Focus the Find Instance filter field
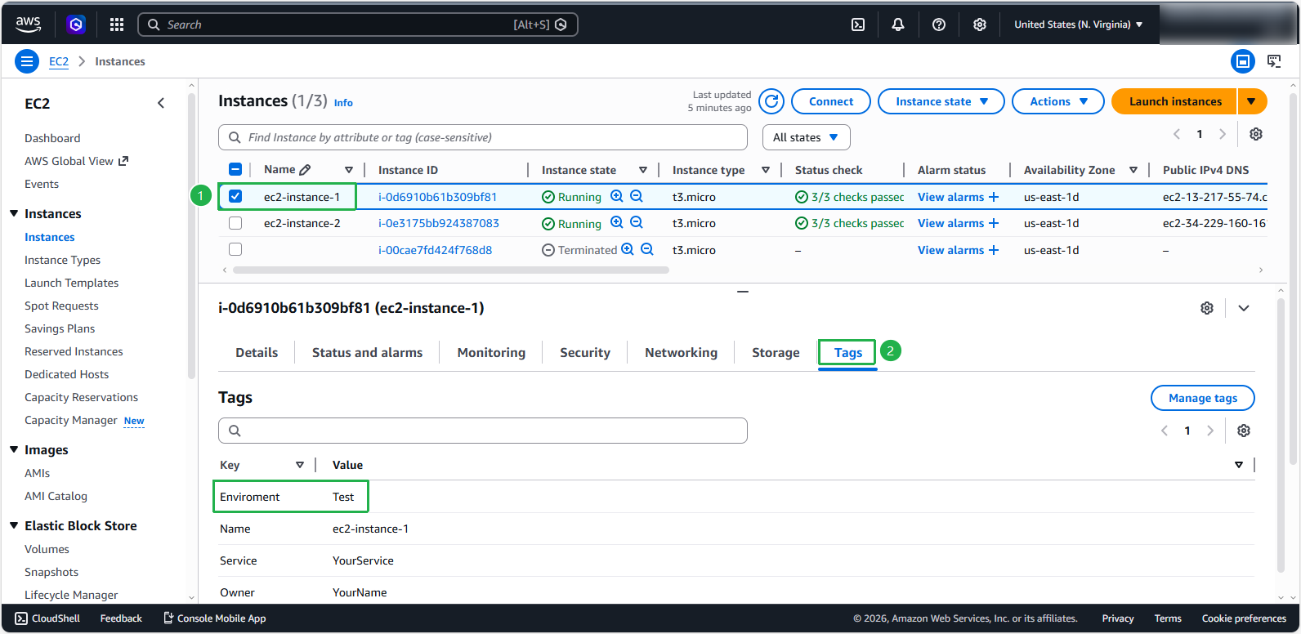Screen dimensions: 1301x634 pyautogui.click(x=483, y=137)
